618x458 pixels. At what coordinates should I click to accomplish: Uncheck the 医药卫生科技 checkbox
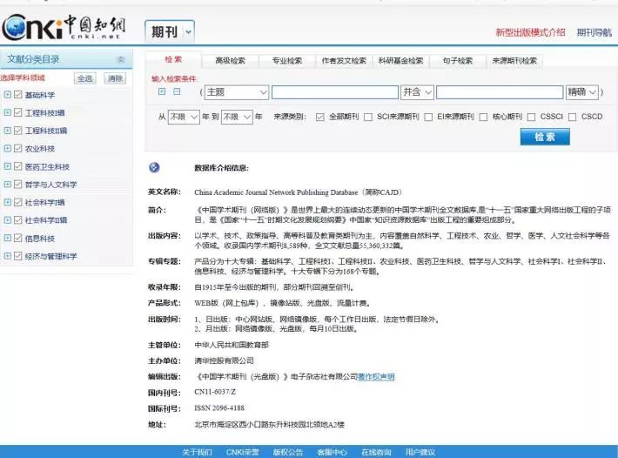click(17, 166)
